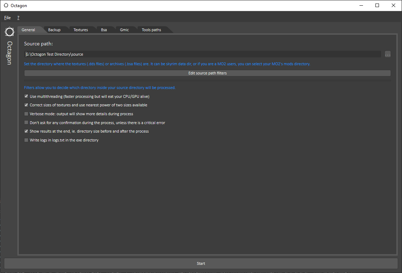Open the File menu
The image size is (402, 273).
pyautogui.click(x=7, y=18)
